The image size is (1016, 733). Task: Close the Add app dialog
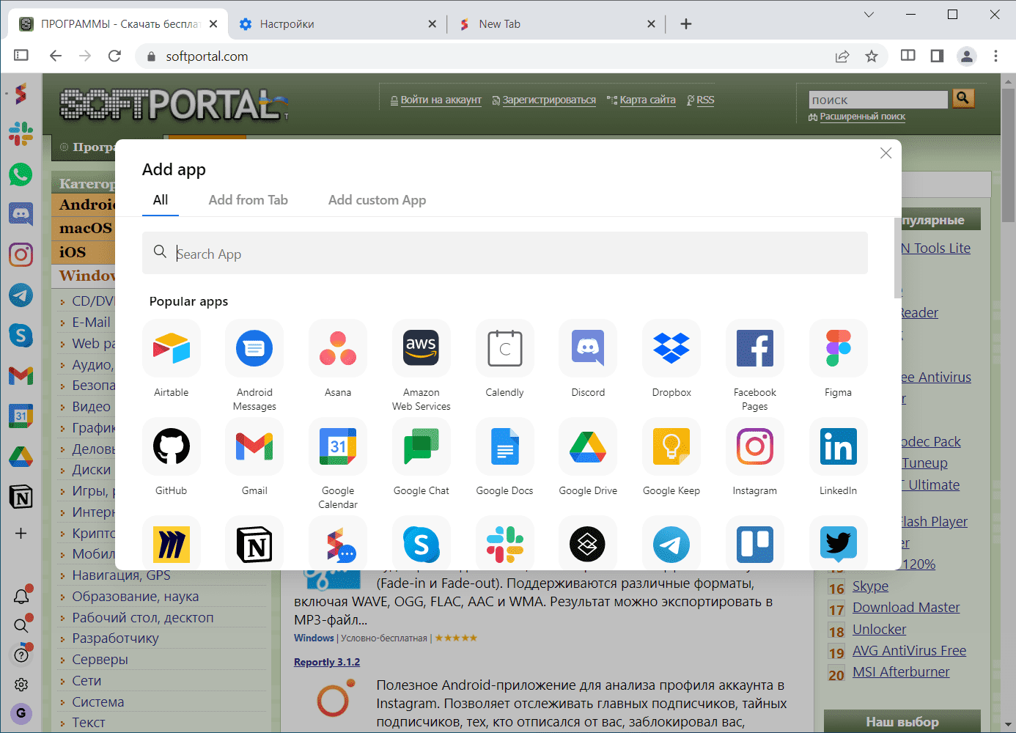[x=886, y=152]
